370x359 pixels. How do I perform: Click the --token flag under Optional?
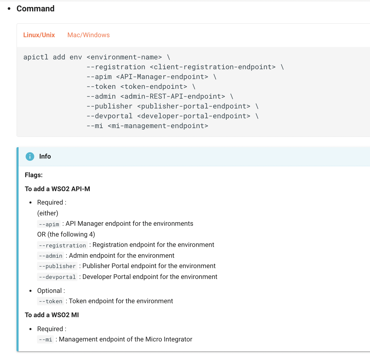pyautogui.click(x=51, y=301)
